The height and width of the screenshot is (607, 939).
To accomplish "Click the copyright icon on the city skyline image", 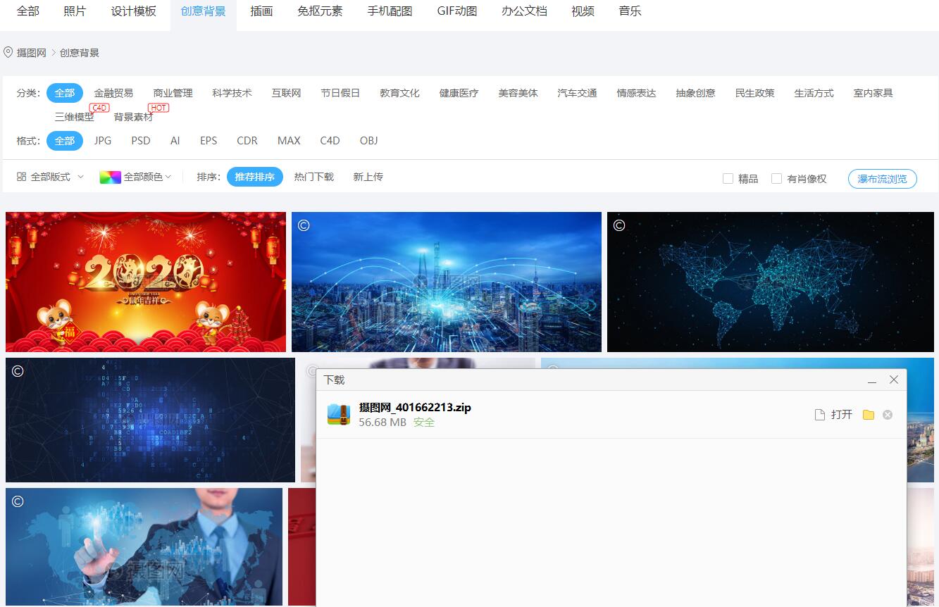I will click(x=304, y=225).
